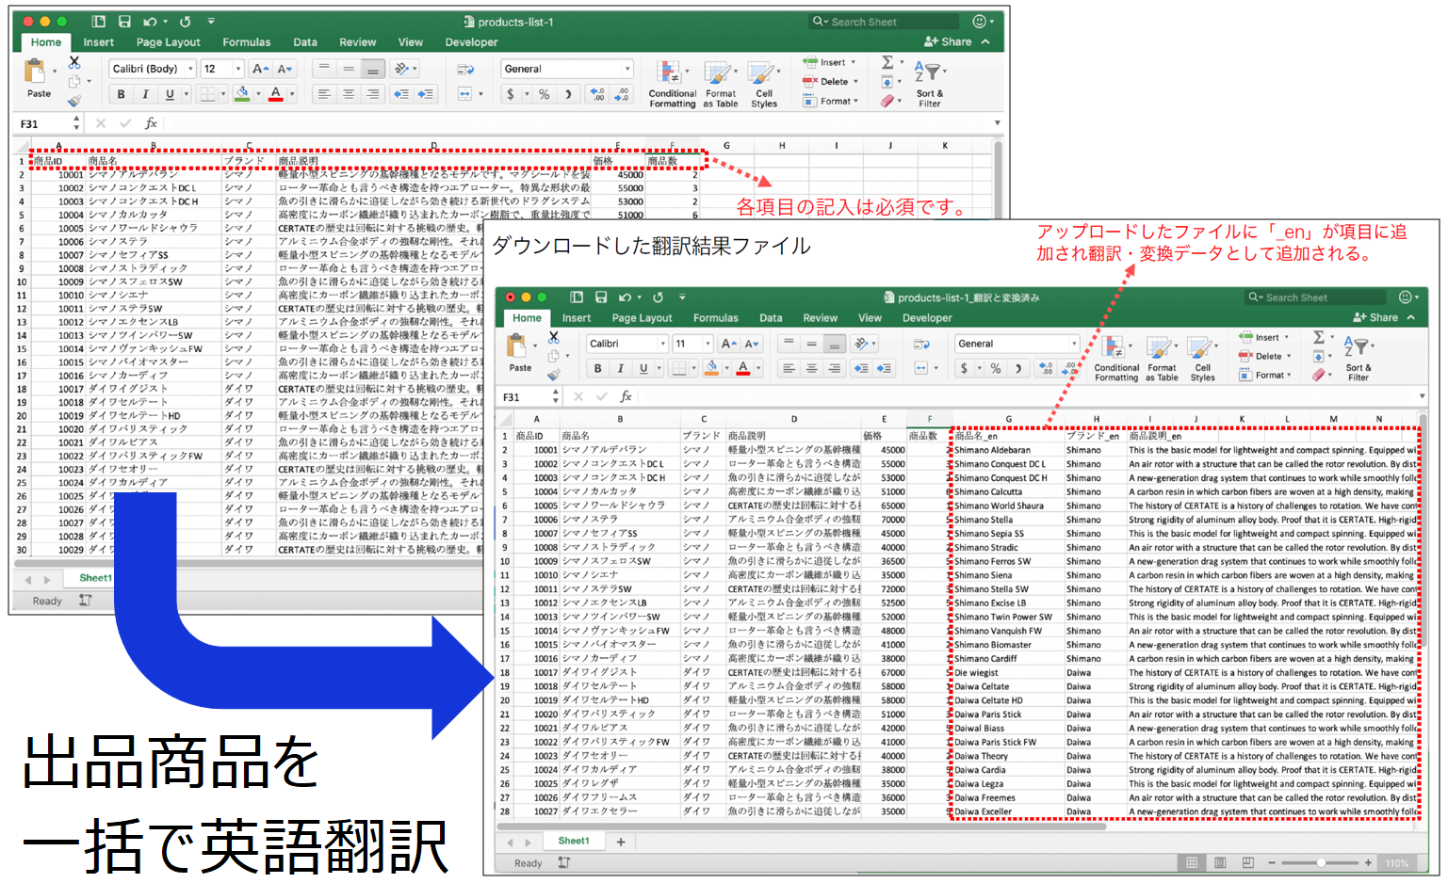
Task: Toggle bottom vertical alignment in products-list-1 window
Action: 373,69
